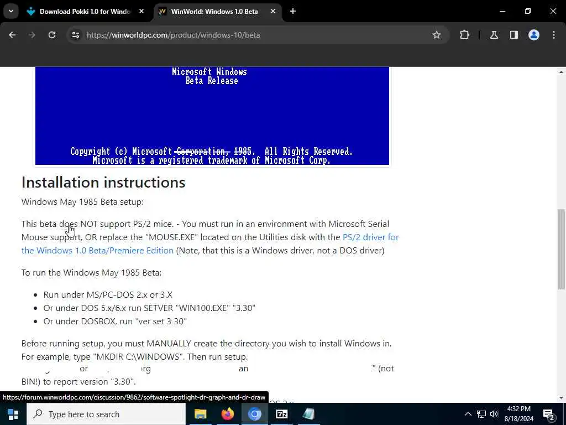Screen dimensions: 566x425
Task: Open Chrome Labs flask icon
Action: [494, 35]
